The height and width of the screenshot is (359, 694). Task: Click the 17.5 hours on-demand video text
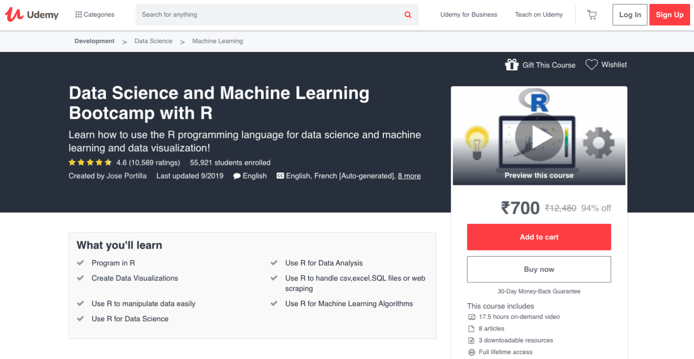coord(519,317)
